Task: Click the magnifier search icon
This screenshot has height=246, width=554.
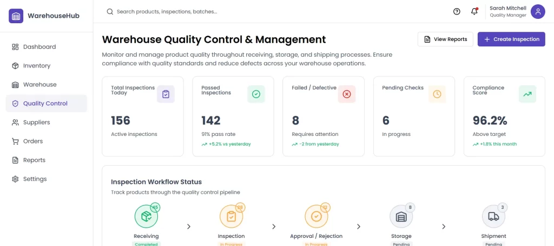Action: coord(110,12)
